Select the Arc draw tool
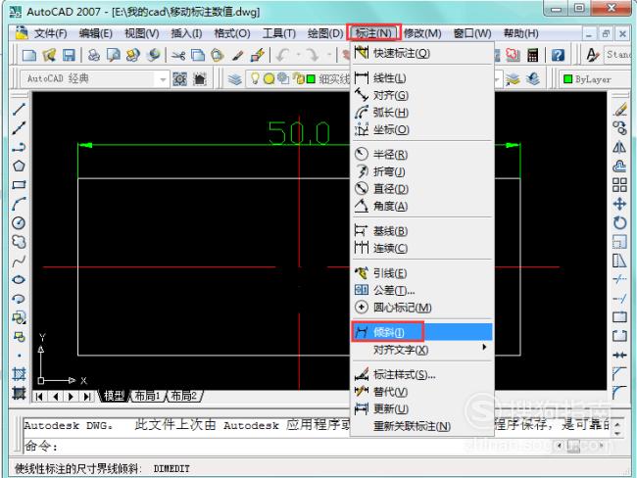 pyautogui.click(x=19, y=204)
